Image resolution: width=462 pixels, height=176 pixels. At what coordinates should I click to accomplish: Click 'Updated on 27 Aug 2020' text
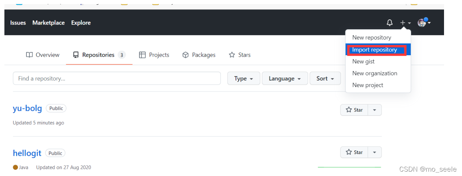pyautogui.click(x=63, y=167)
